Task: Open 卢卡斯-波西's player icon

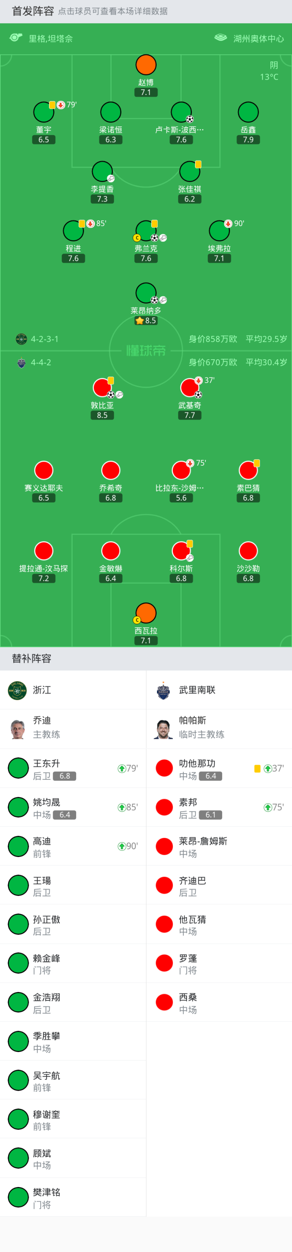Action: [181, 112]
